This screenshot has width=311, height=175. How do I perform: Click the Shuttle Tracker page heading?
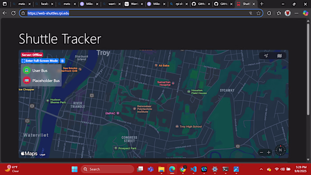point(60,39)
